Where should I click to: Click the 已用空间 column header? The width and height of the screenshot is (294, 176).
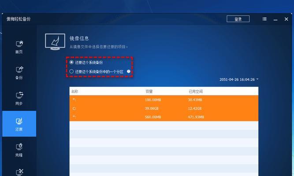196,92
